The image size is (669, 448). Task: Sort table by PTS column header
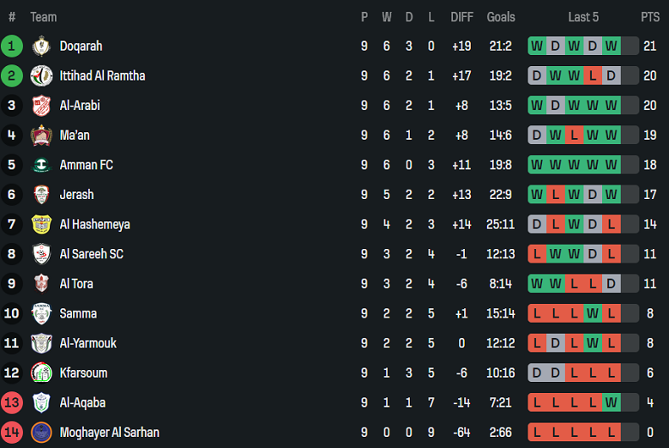pos(649,17)
